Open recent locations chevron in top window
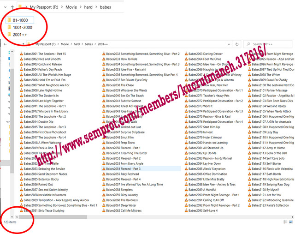 click(5, 7)
